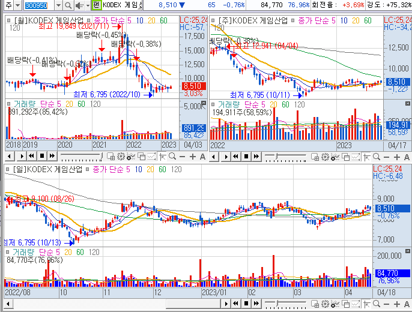
Task: Click weekly chart dotted trendline icon
Action: coord(356,157)
